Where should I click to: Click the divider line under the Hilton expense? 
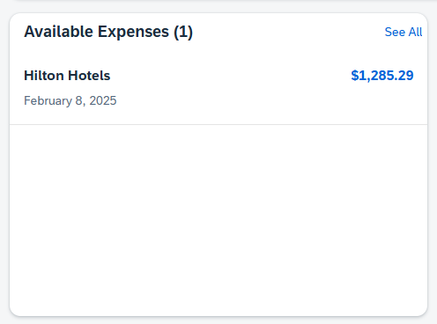(x=218, y=124)
